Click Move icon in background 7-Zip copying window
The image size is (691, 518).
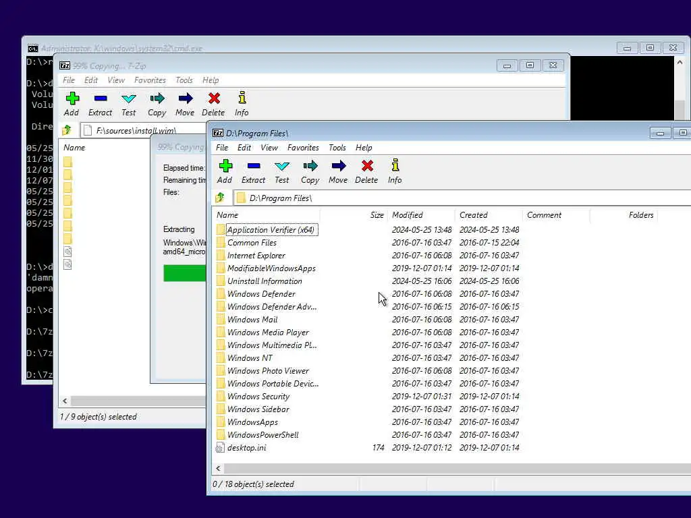tap(186, 98)
